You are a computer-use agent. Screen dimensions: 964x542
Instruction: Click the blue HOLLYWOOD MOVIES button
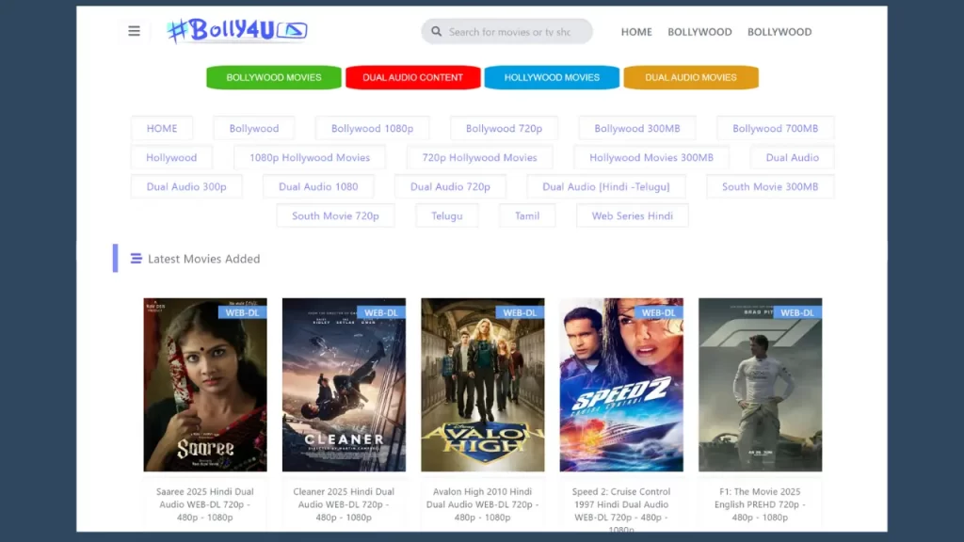tap(552, 77)
